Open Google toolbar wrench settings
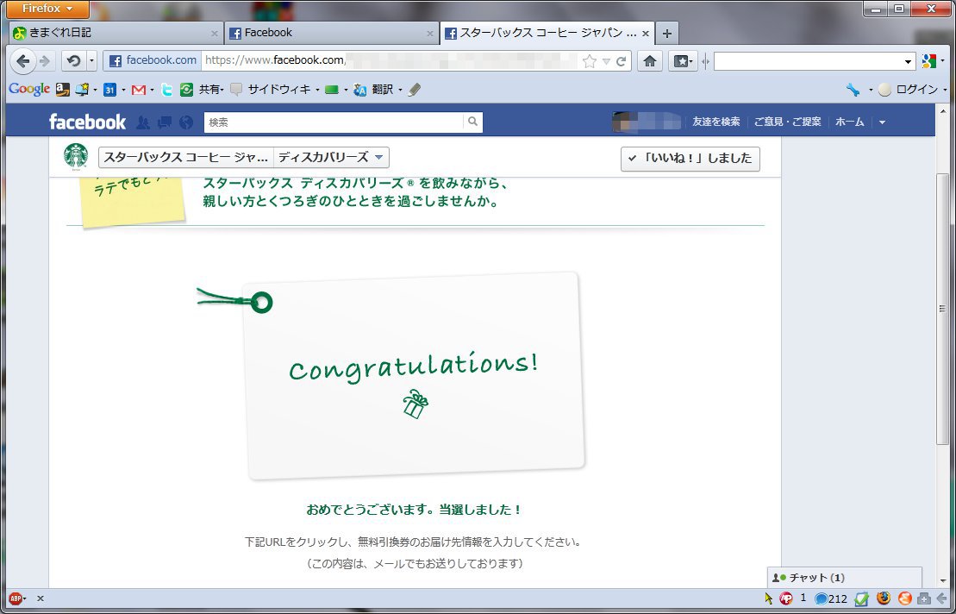956x614 pixels. [853, 90]
